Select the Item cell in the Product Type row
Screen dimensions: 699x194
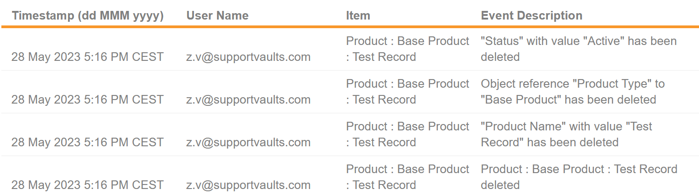point(407,92)
